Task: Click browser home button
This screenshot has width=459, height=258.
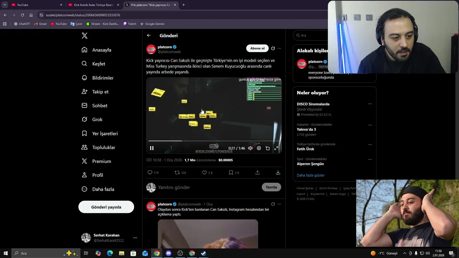Action: coord(31,15)
